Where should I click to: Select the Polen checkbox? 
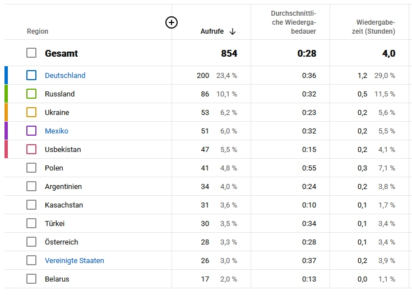tap(31, 168)
